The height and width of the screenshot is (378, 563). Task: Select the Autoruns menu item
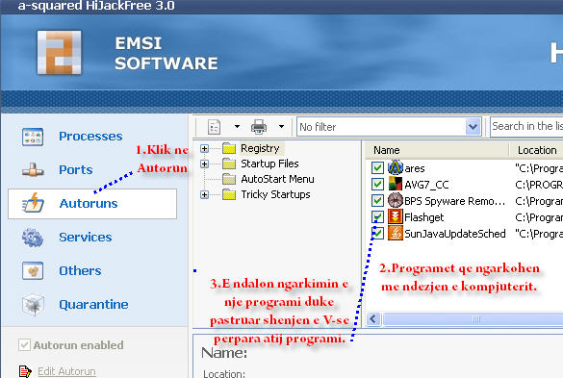click(x=92, y=204)
